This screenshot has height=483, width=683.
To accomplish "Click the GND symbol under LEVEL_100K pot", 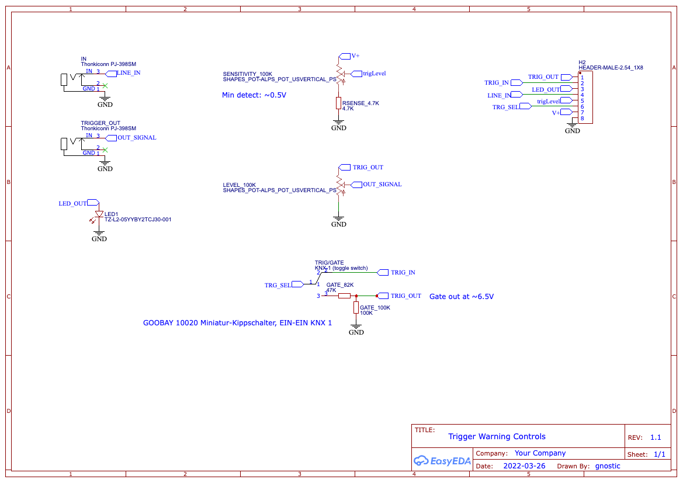I will pos(338,221).
